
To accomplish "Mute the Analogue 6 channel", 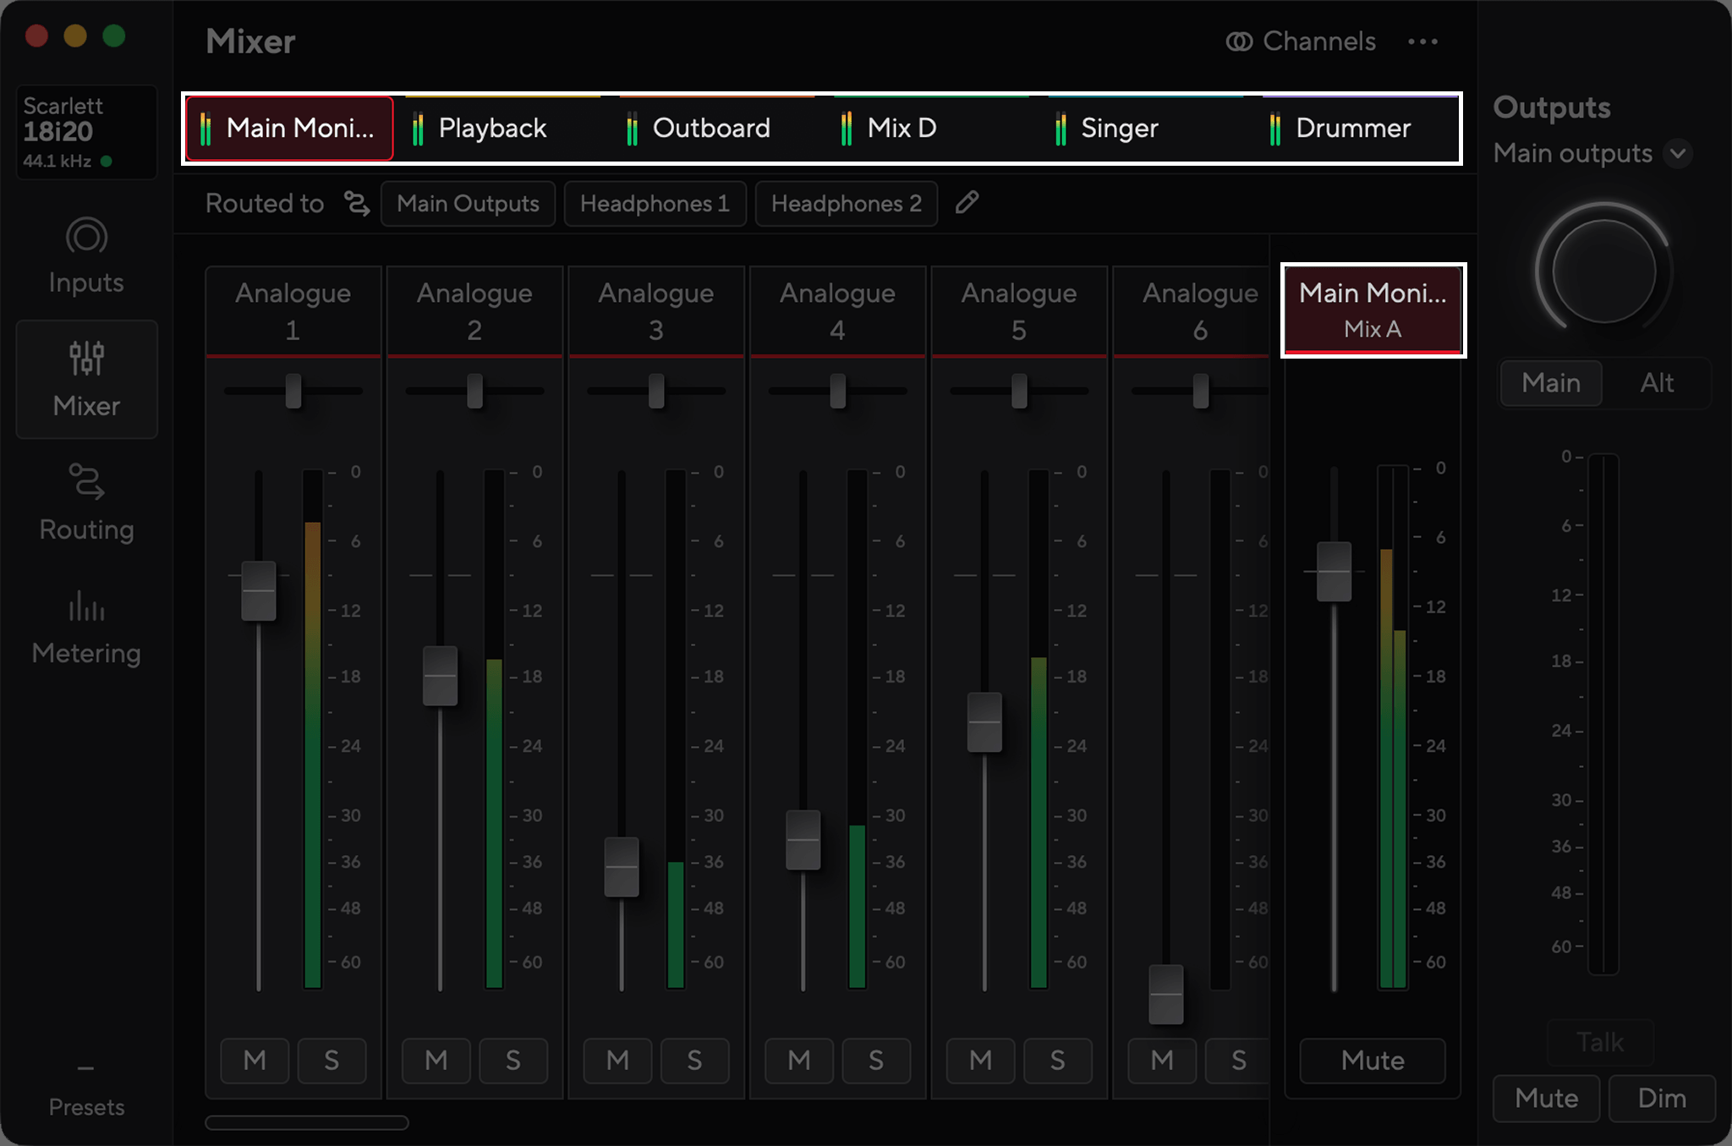I will tap(1162, 1061).
